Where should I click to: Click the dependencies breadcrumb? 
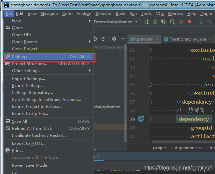[x=188, y=148]
